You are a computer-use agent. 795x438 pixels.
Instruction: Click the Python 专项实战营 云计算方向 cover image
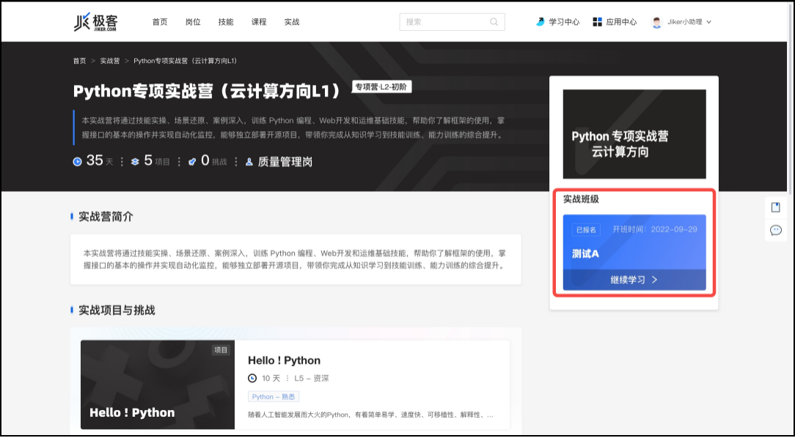[634, 134]
